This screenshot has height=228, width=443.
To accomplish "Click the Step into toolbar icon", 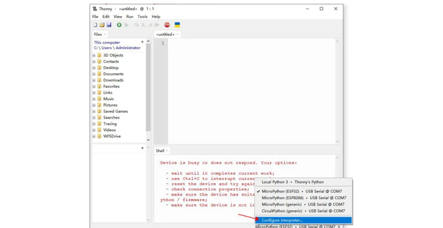I will [x=143, y=25].
